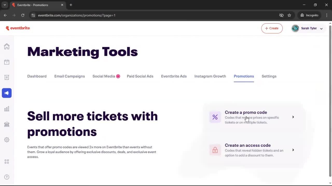Open the Finance bank sidebar icon
The height and width of the screenshot is (186, 332).
pyautogui.click(x=7, y=124)
